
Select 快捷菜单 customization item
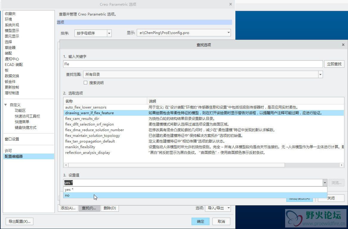[22, 122]
